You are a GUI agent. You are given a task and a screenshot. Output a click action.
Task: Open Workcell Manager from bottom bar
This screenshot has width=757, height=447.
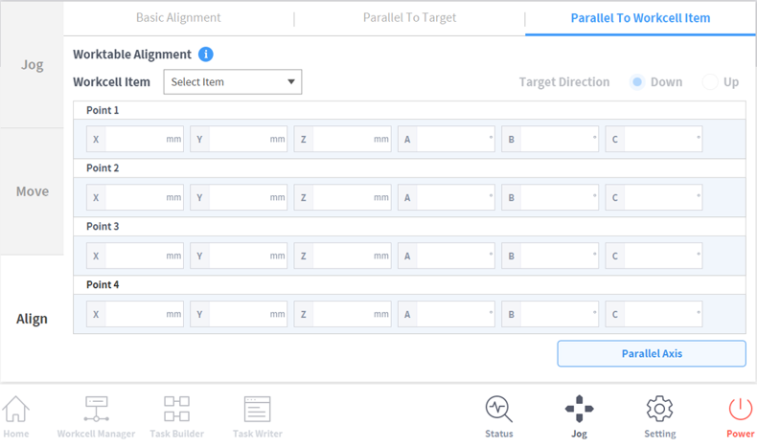pos(96,415)
